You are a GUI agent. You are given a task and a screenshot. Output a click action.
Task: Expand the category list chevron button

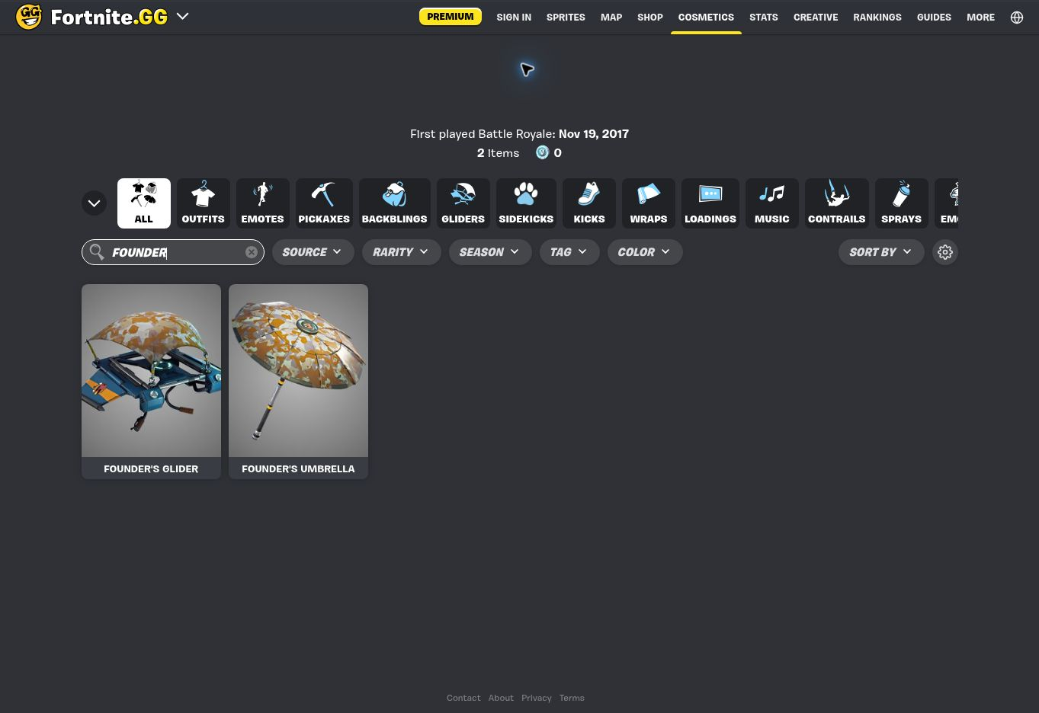tap(95, 203)
